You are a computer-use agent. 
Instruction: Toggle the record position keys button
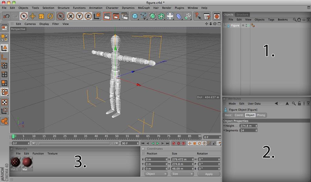tap(190, 143)
